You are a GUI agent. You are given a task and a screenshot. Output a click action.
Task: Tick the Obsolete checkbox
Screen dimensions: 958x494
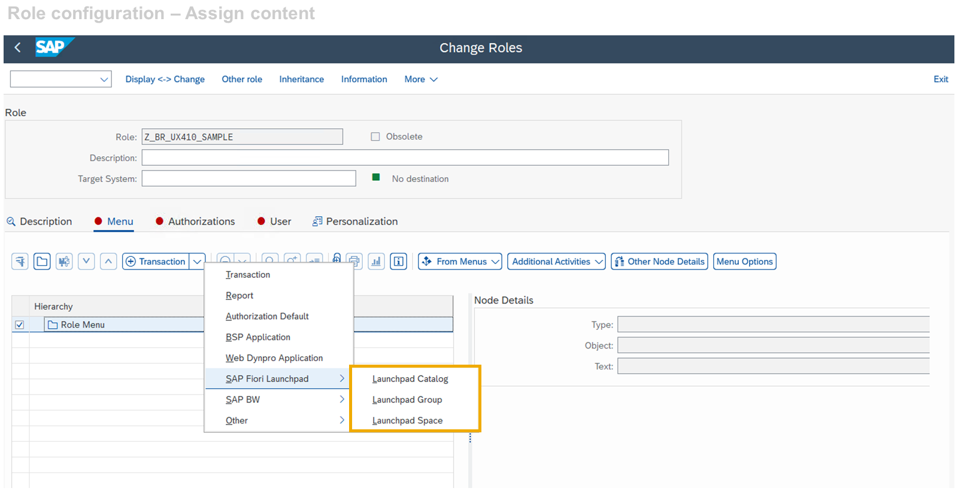(x=375, y=137)
